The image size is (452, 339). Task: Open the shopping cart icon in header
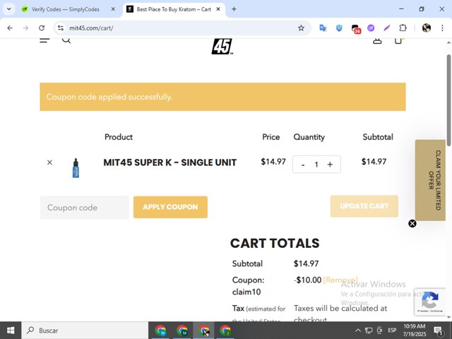[398, 41]
